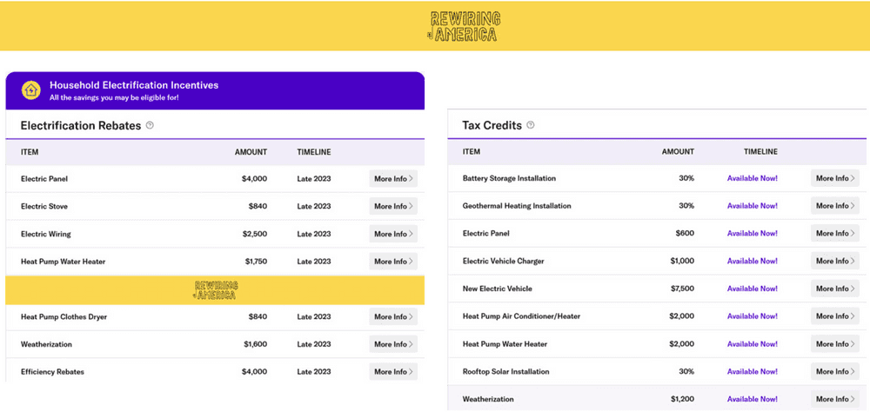
Task: Open More Info for Rooftop Solar Installation
Action: tap(835, 371)
